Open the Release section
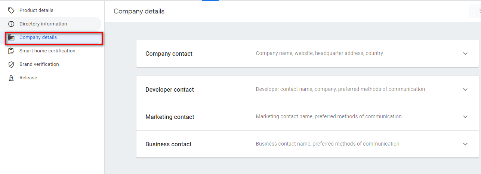 click(28, 78)
